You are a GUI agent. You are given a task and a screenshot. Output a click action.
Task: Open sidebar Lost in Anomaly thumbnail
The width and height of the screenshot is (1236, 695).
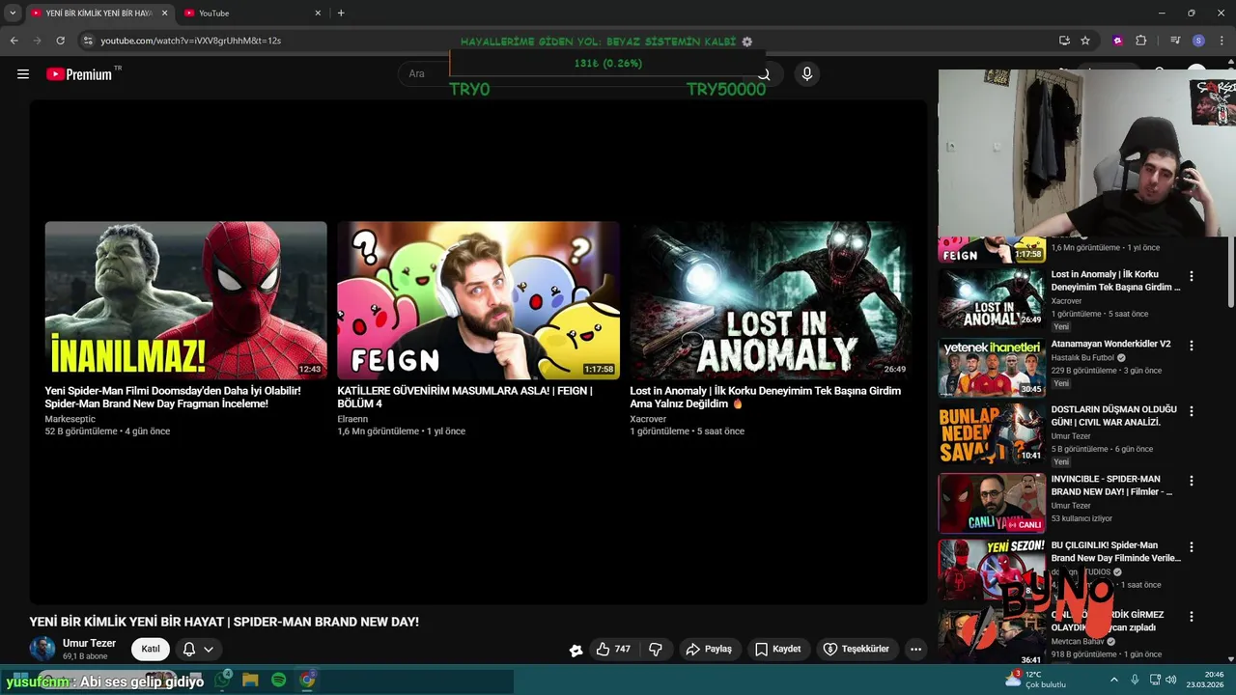(x=992, y=299)
